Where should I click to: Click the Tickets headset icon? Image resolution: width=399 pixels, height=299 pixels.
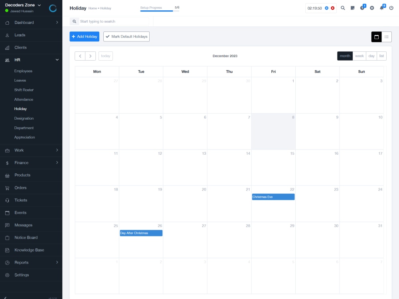click(7, 201)
